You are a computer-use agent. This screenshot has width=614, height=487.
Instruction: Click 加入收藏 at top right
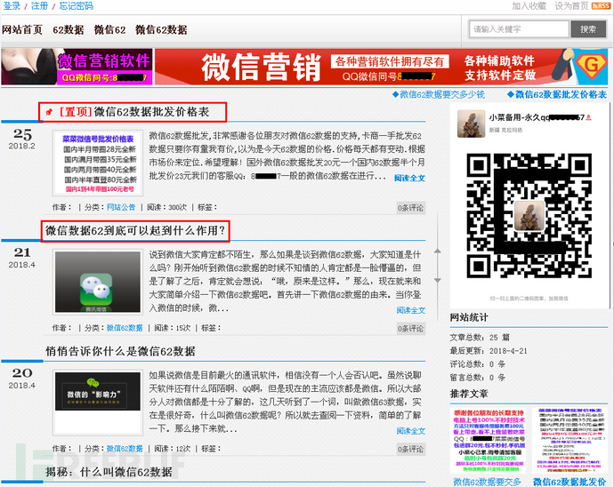point(529,6)
